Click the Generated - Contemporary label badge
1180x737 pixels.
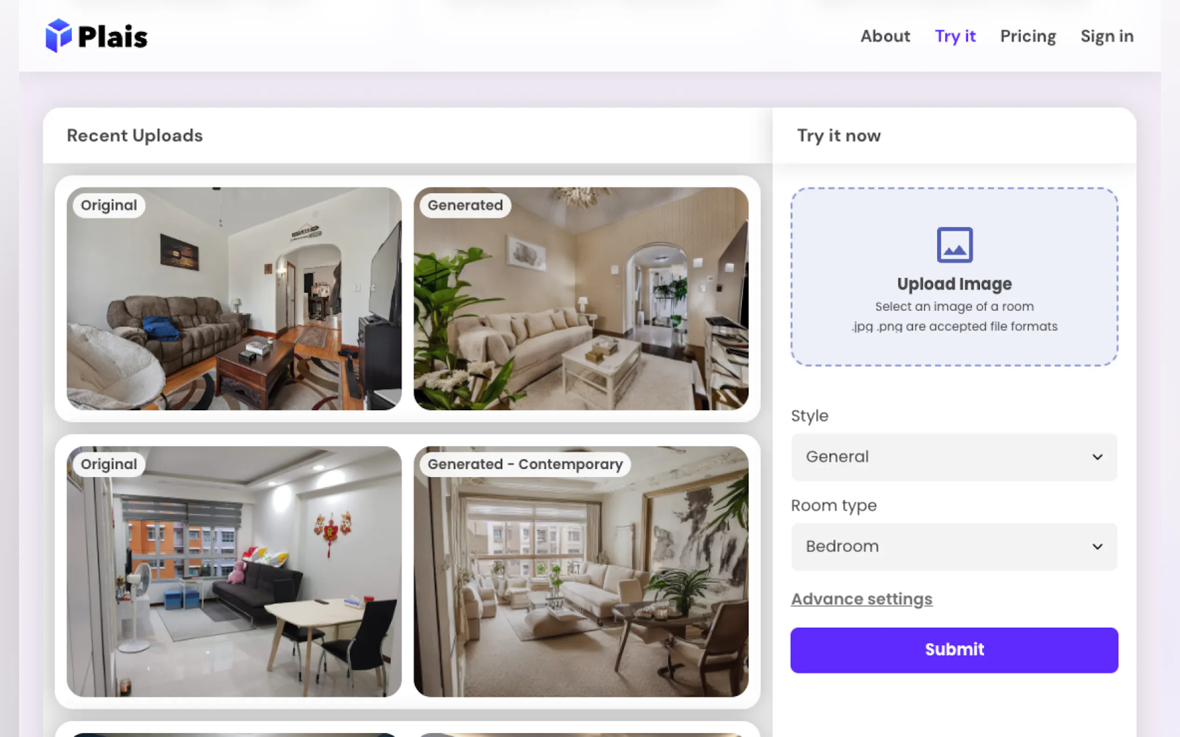(524, 464)
